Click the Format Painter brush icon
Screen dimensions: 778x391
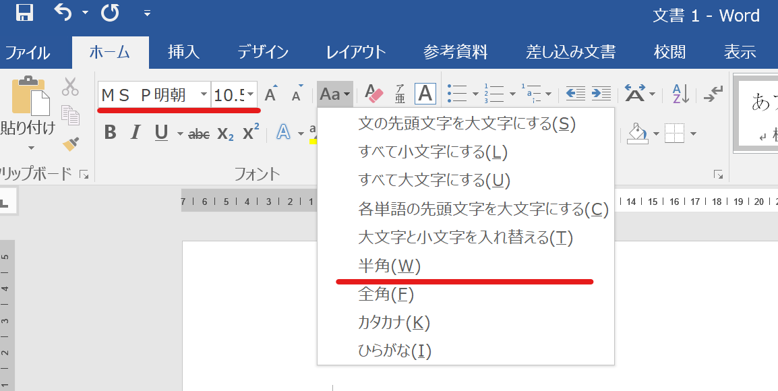coord(70,143)
